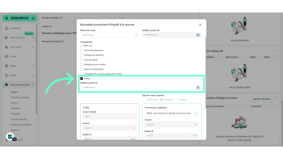This screenshot has width=283, height=159.
Task: Click the Sequence logo in sidebar
Action: [x=19, y=18]
